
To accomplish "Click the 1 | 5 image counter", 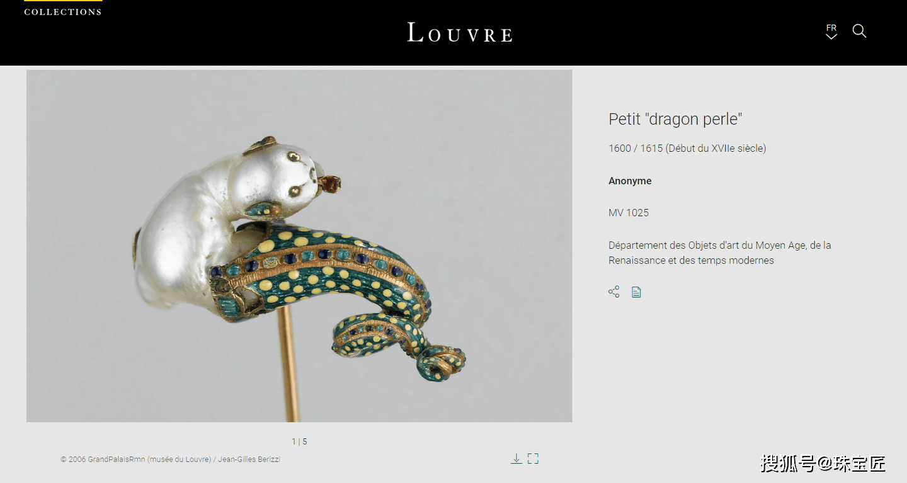I will point(299,441).
